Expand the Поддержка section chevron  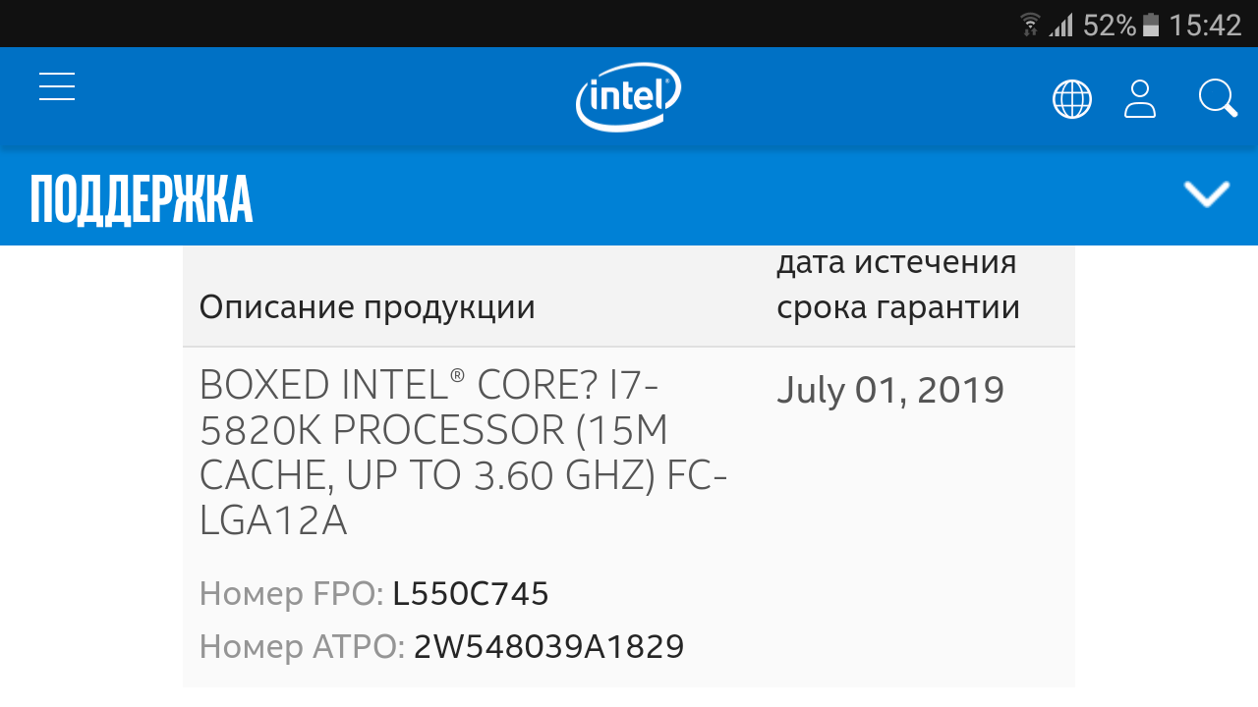click(1207, 194)
